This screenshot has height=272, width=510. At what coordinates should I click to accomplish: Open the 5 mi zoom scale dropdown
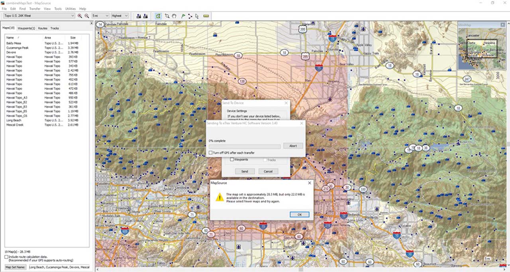coord(100,16)
